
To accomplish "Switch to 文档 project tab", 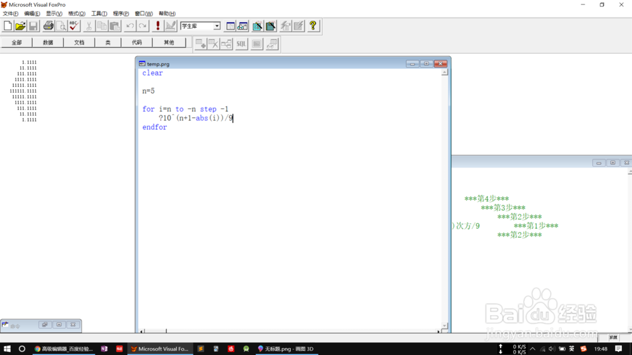I will pyautogui.click(x=79, y=43).
